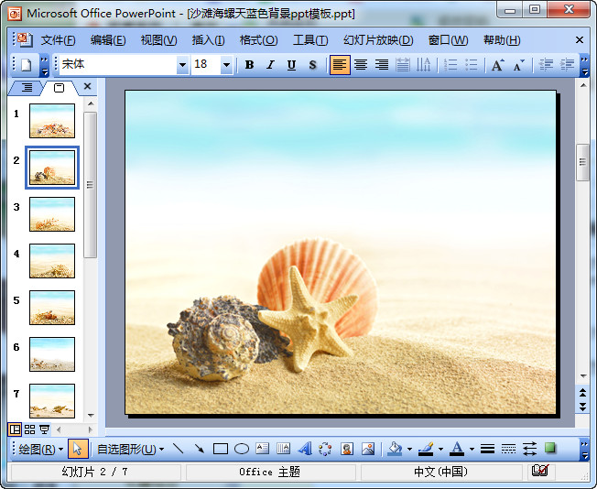Open the 插入 menu
The height and width of the screenshot is (489, 597).
[x=208, y=40]
